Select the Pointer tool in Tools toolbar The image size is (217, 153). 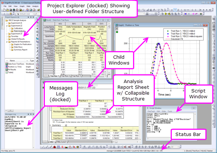click(37, 19)
